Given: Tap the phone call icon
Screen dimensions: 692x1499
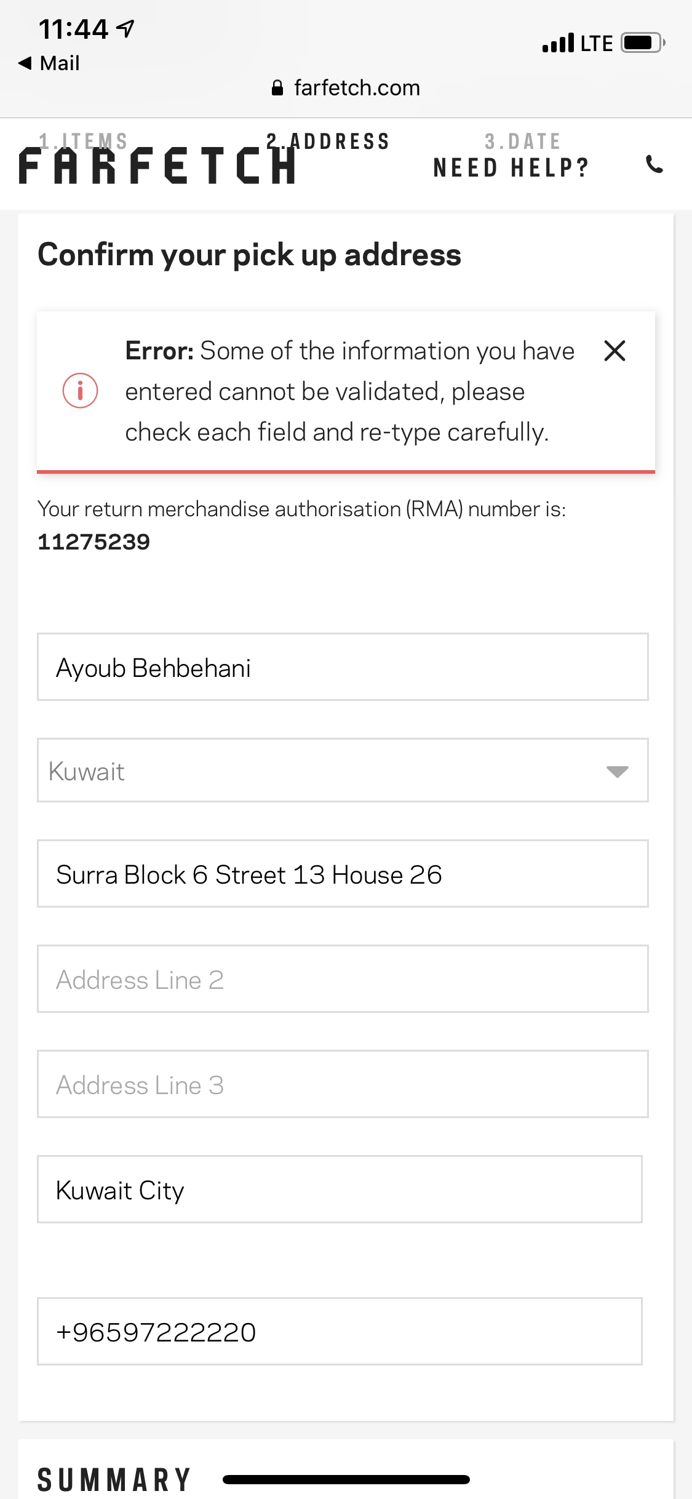Looking at the screenshot, I should (654, 164).
